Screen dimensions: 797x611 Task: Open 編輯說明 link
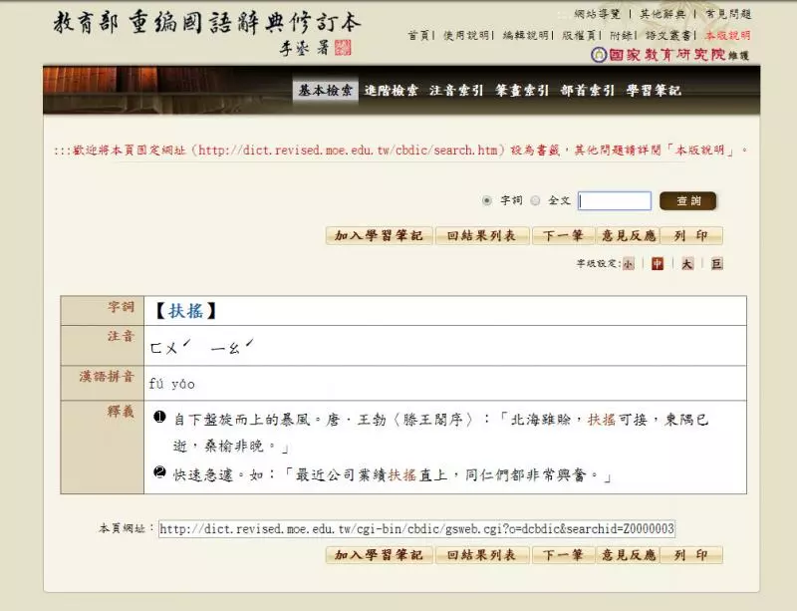pos(526,35)
